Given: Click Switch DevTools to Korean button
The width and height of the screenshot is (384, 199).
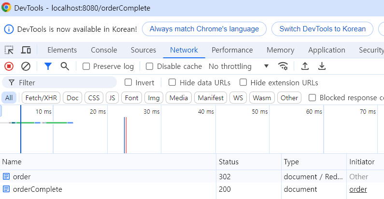Looking at the screenshot, I should pyautogui.click(x=322, y=29).
